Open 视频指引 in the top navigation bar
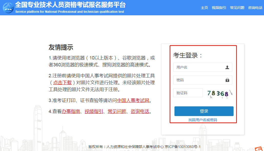264x151 pixels. tap(219, 8)
